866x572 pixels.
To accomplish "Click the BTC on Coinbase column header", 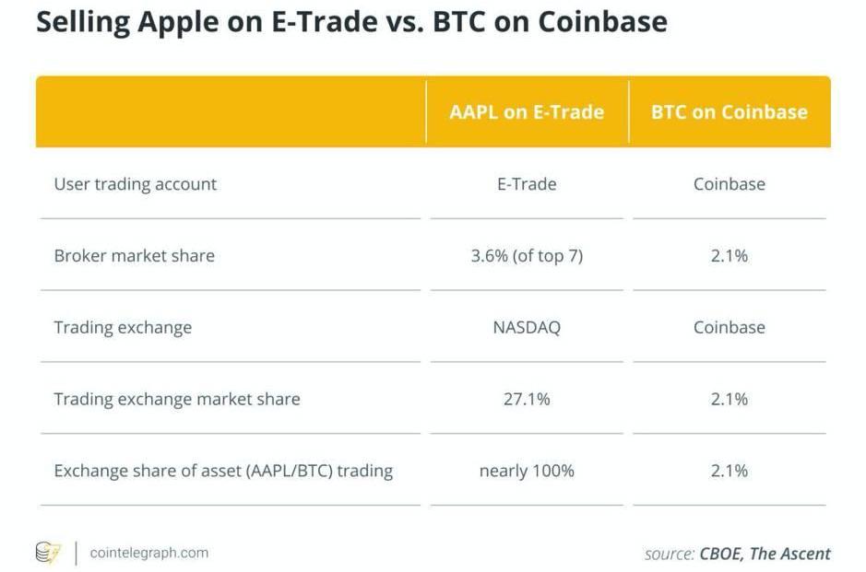I will point(729,112).
